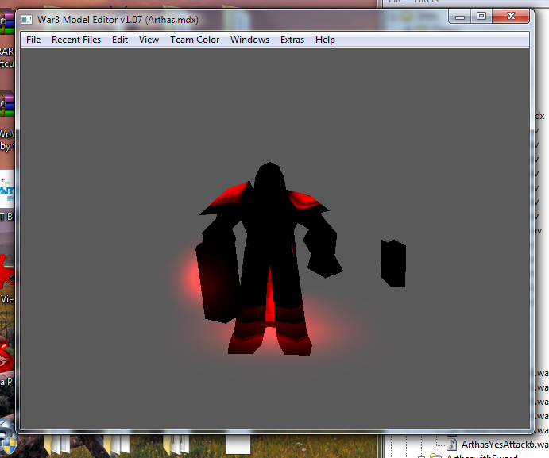The width and height of the screenshot is (549, 458).
Task: Open the Team Color menu
Action: (x=195, y=40)
